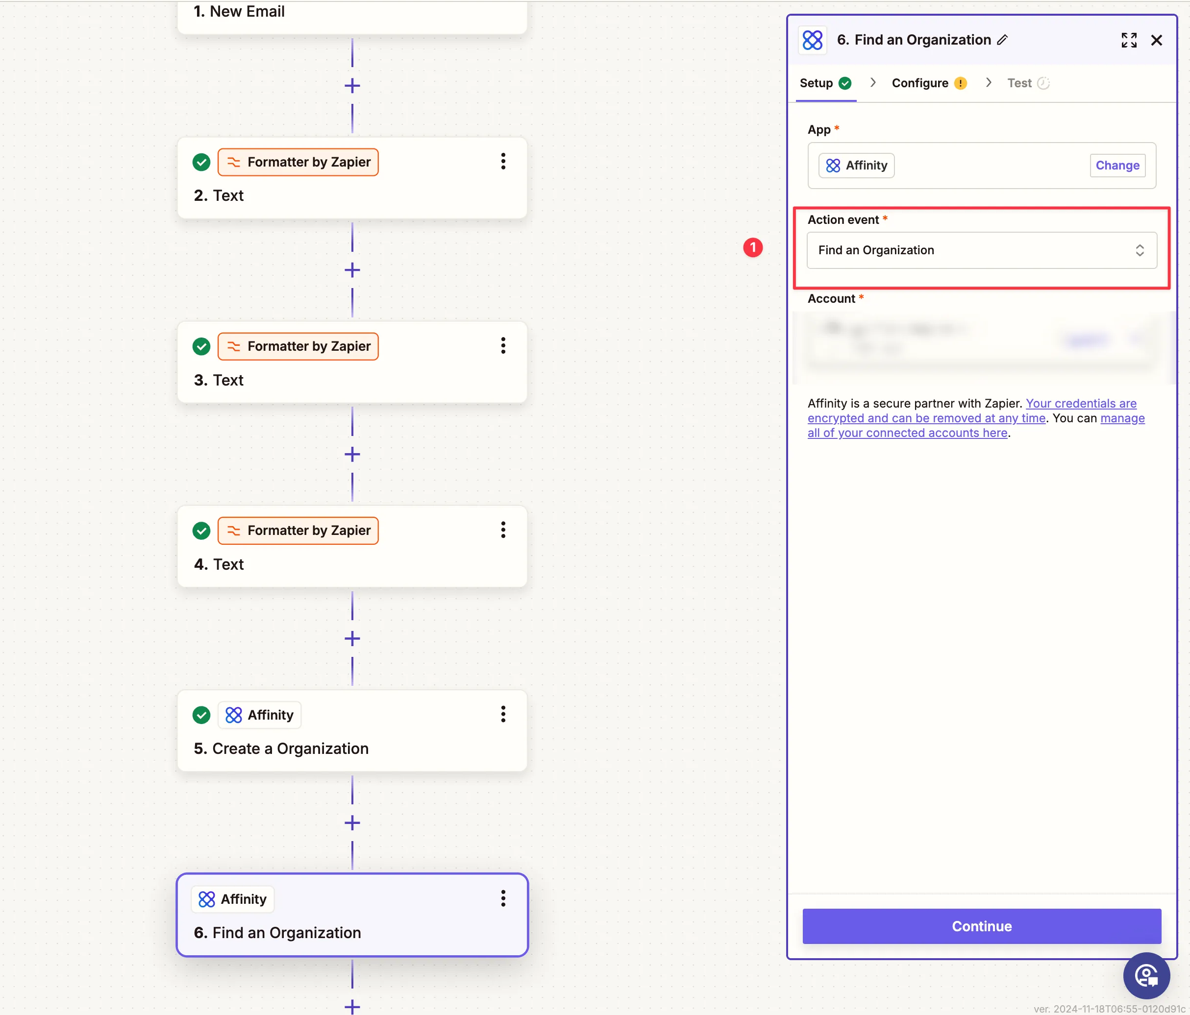
Task: Add a step below Find an Organization
Action: (x=352, y=1006)
